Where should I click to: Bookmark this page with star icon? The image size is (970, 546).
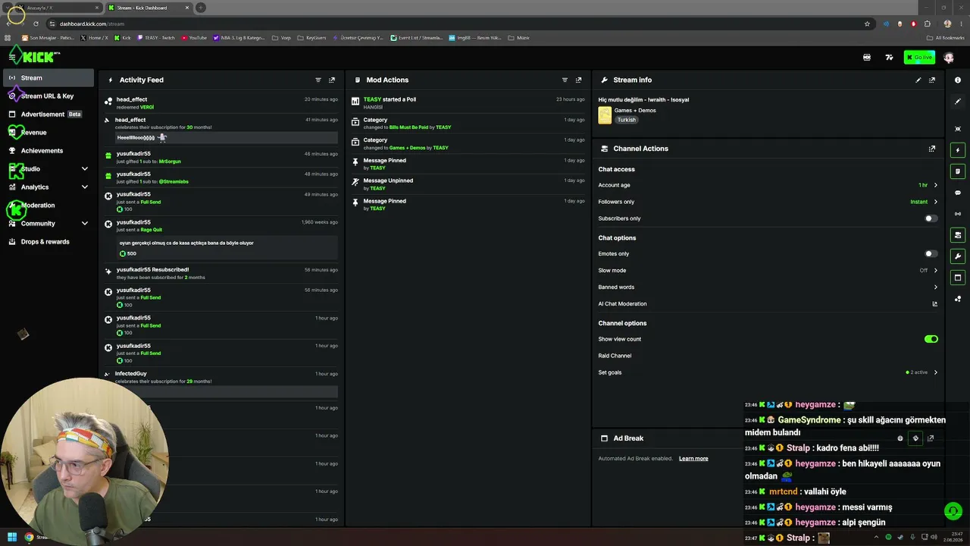click(867, 24)
